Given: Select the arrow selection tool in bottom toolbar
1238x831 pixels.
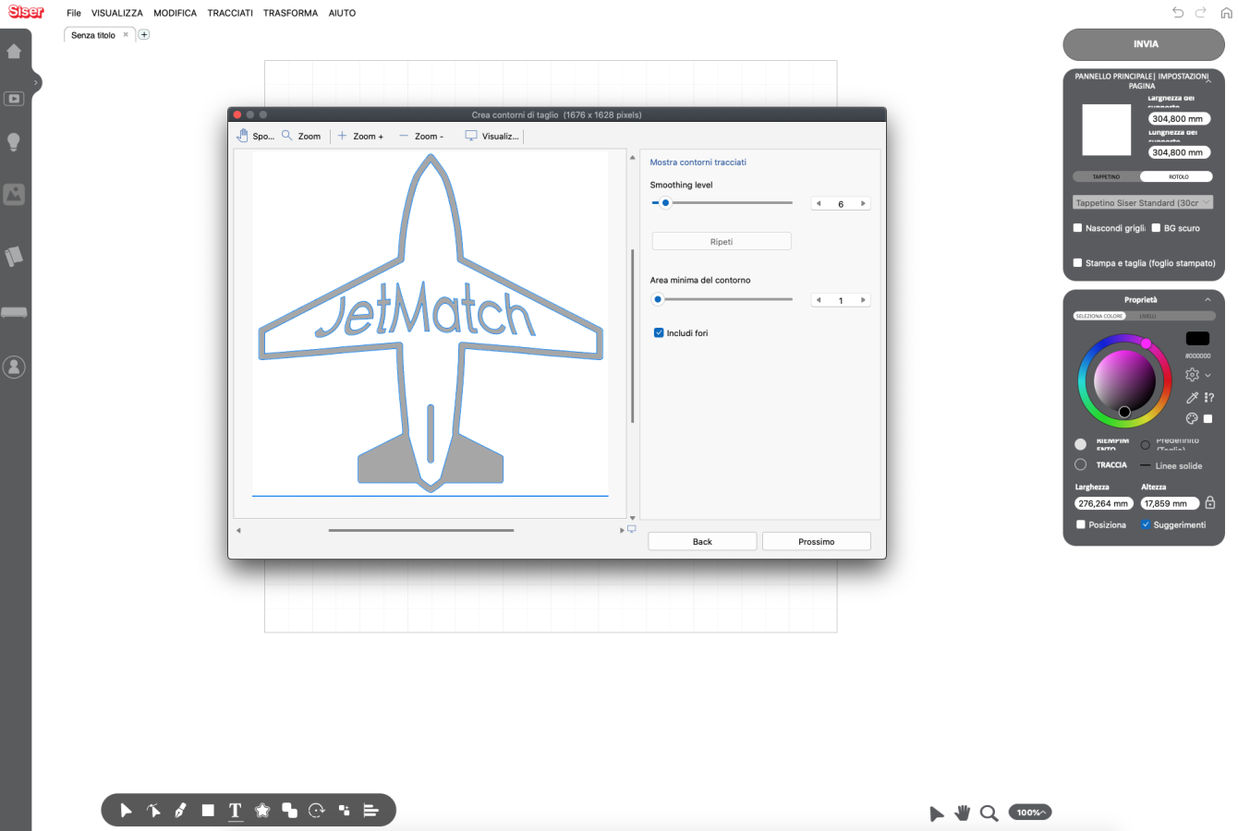Looking at the screenshot, I should 127,811.
